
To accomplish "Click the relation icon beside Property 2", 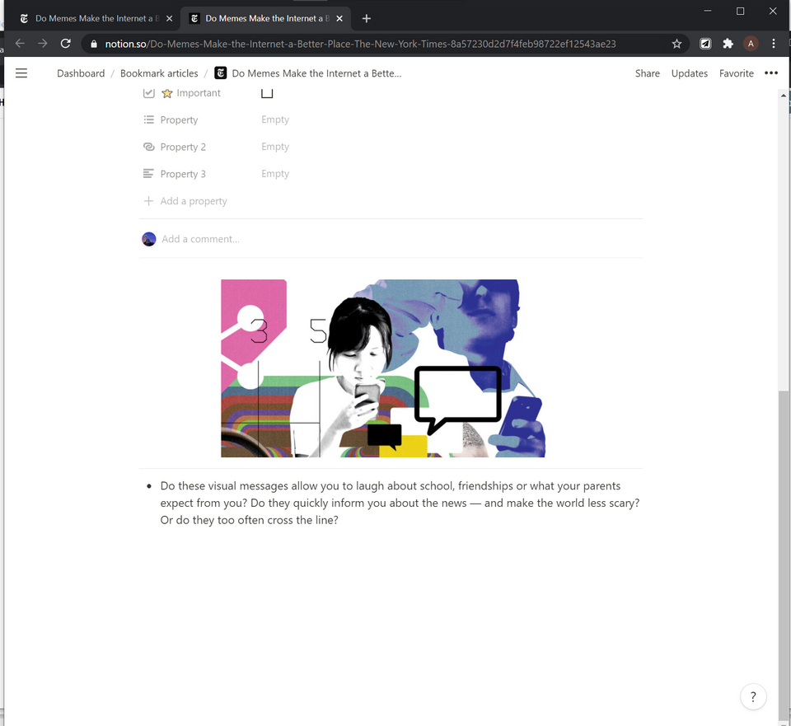I will tap(149, 147).
